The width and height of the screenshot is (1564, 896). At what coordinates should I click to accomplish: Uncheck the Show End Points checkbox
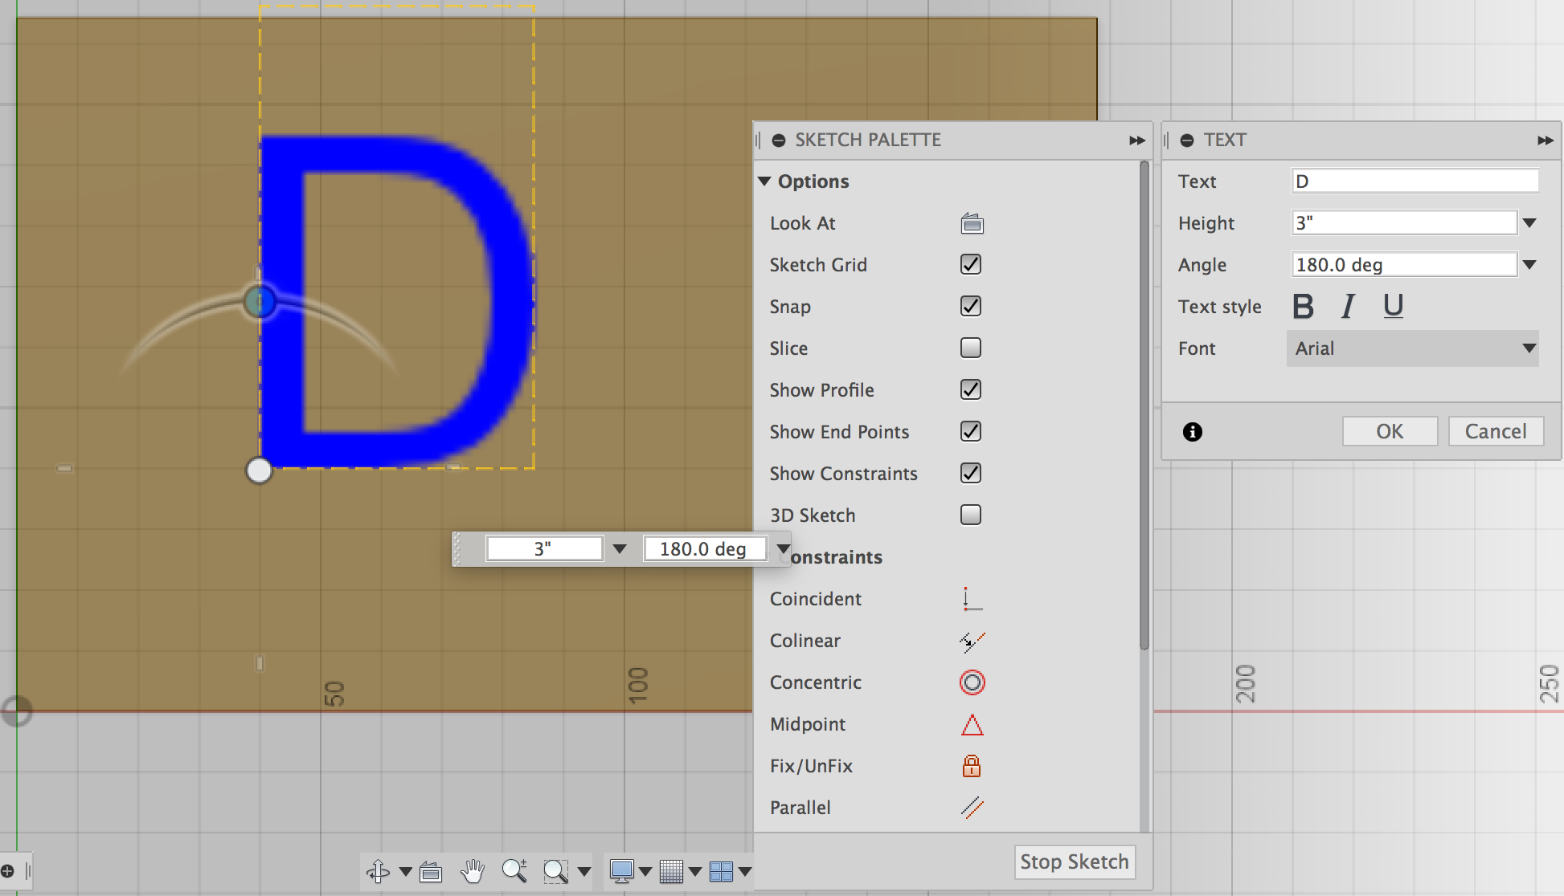pos(971,432)
